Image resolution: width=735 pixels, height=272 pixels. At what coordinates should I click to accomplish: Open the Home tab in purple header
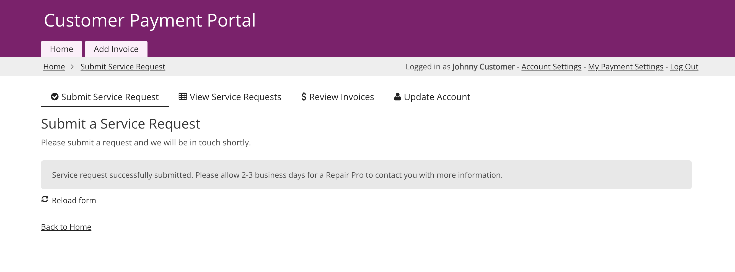click(61, 49)
